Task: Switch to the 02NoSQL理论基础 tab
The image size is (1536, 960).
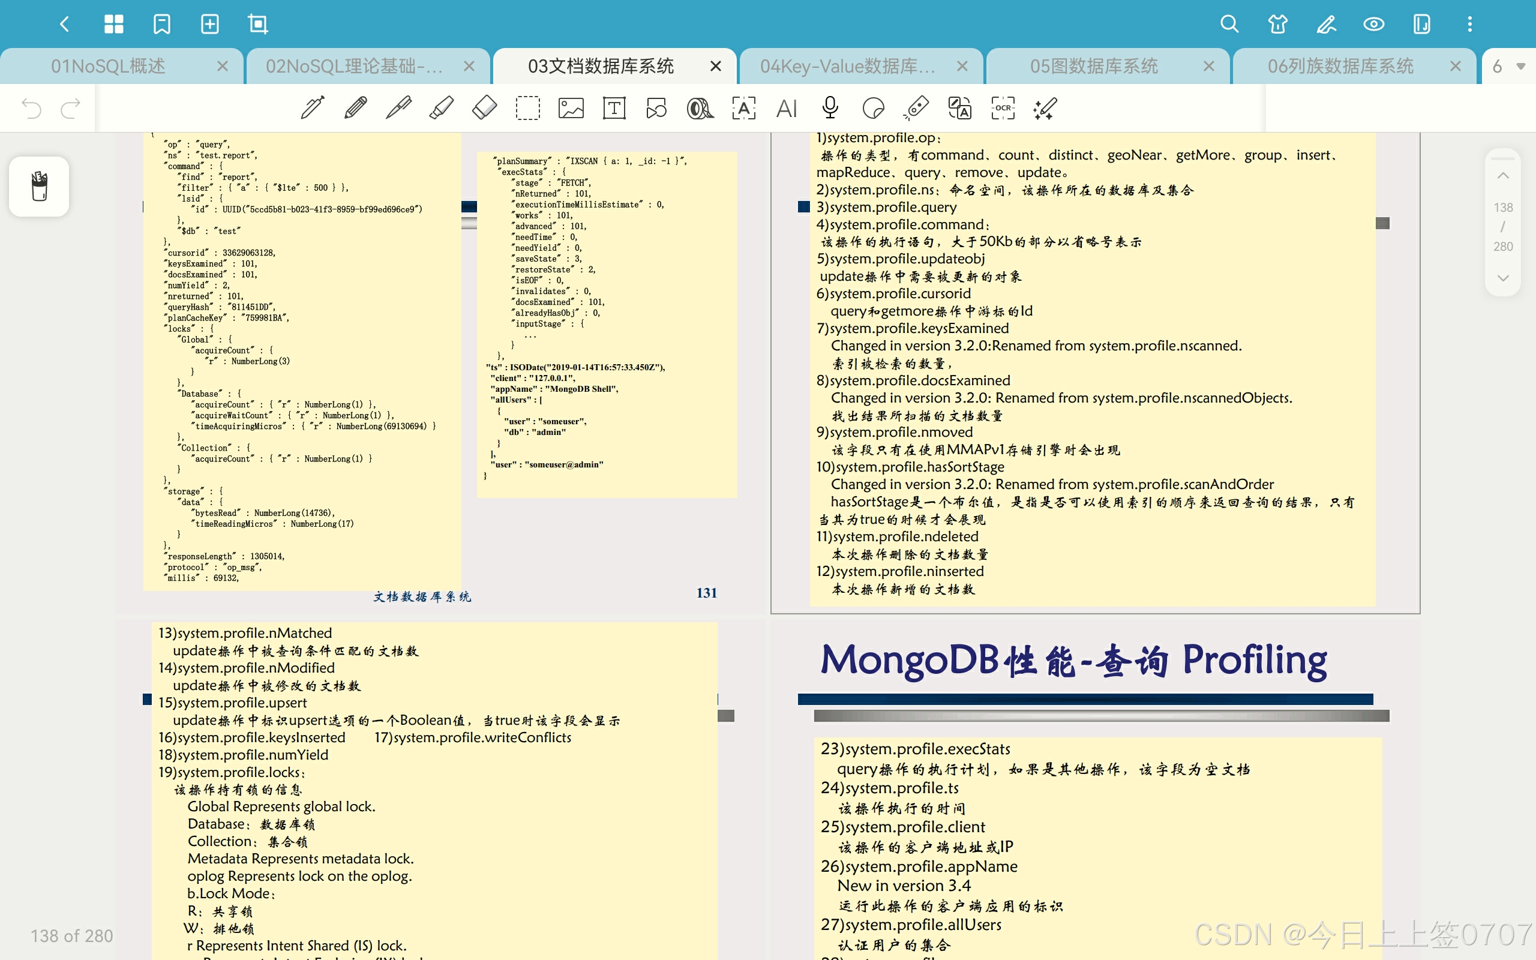Action: (353, 66)
